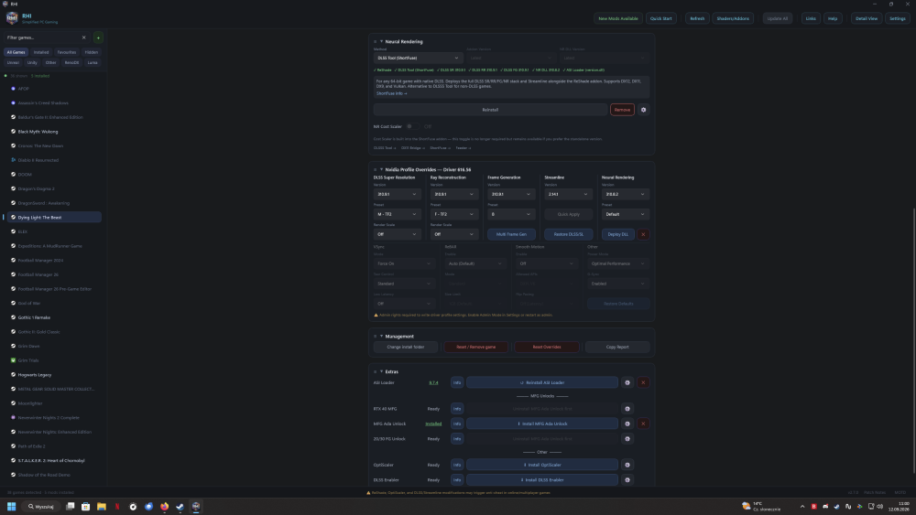
Task: Open VSync mode Force On dropdown
Action: tap(404, 263)
